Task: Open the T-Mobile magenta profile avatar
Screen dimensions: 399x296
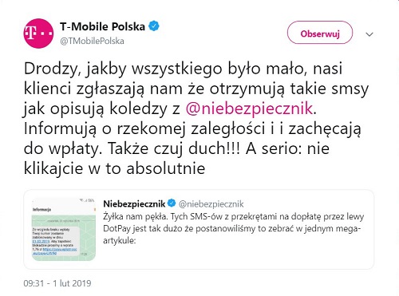Action: pyautogui.click(x=38, y=34)
